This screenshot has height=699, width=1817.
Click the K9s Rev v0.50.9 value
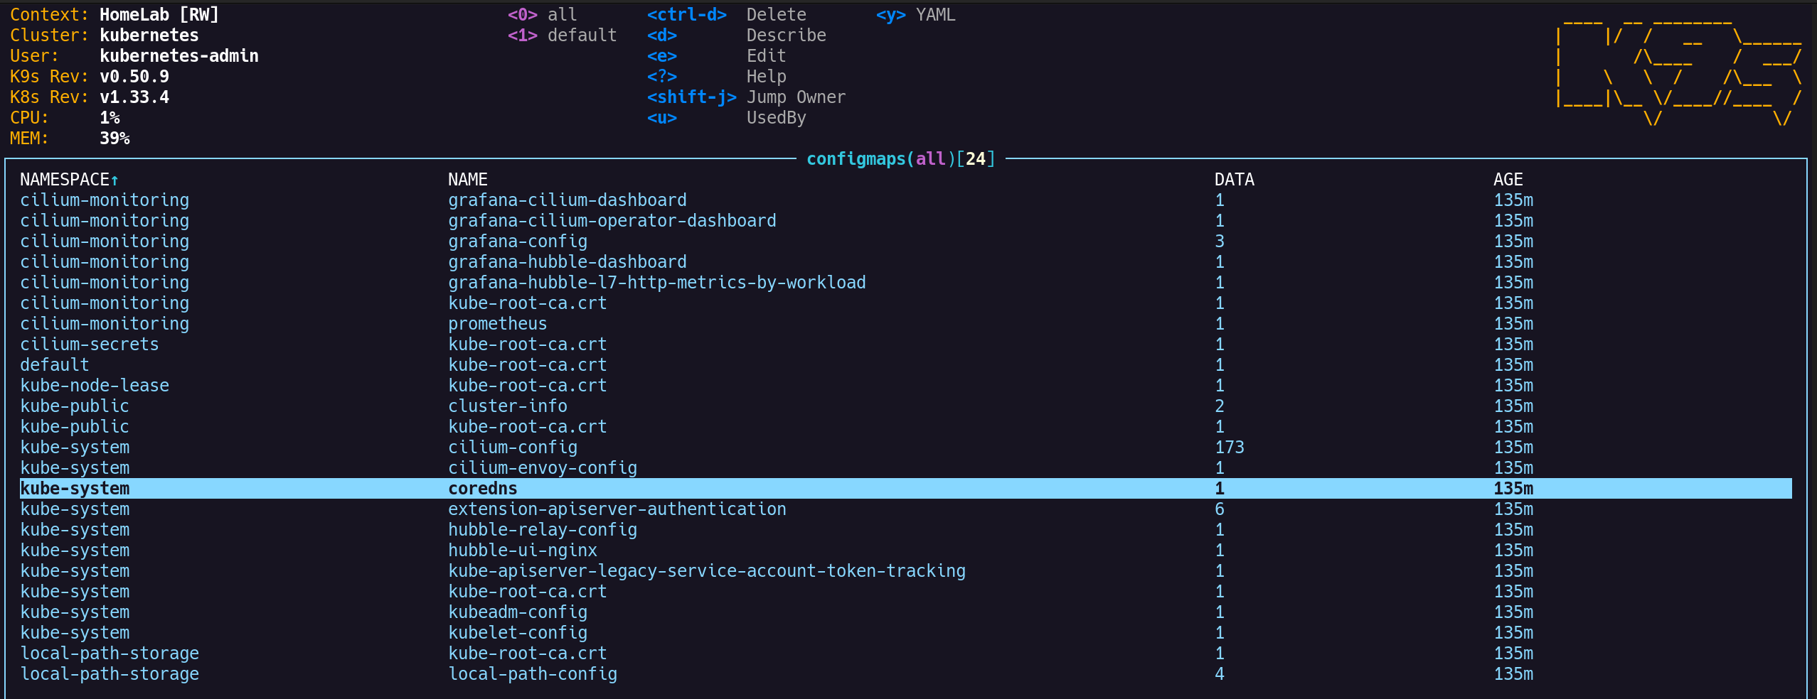[x=134, y=77]
